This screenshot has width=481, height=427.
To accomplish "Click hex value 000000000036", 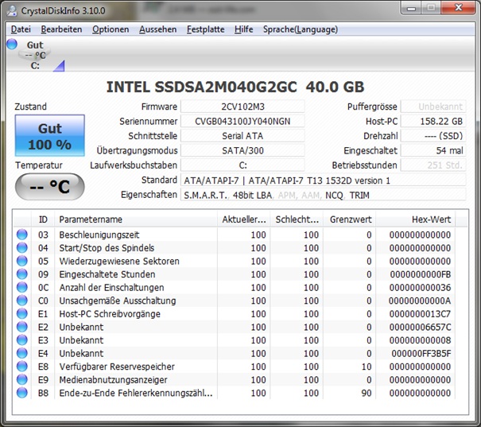I will click(420, 288).
